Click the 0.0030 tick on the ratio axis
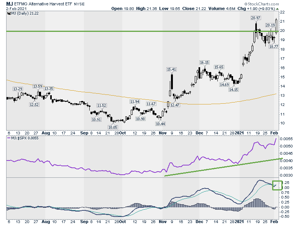This screenshot has width=299, height=225. point(286,175)
